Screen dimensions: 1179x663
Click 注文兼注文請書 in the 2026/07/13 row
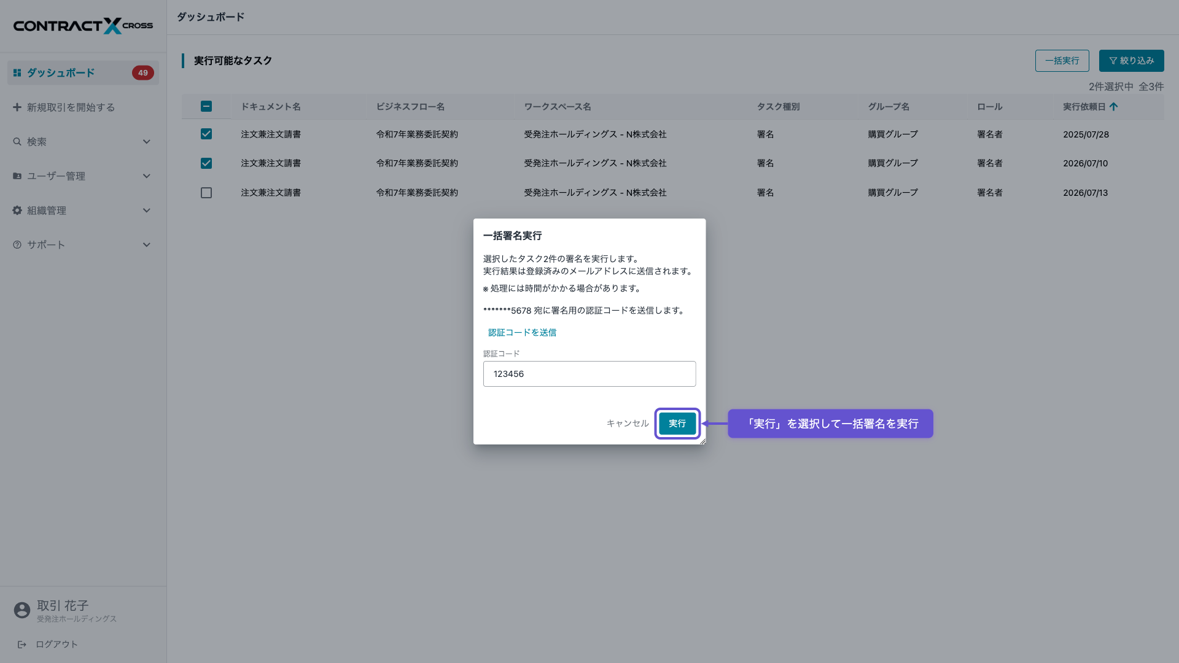(x=271, y=193)
